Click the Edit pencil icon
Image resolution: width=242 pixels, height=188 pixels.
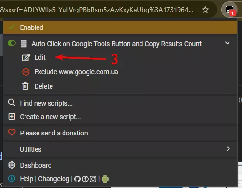coord(26,58)
